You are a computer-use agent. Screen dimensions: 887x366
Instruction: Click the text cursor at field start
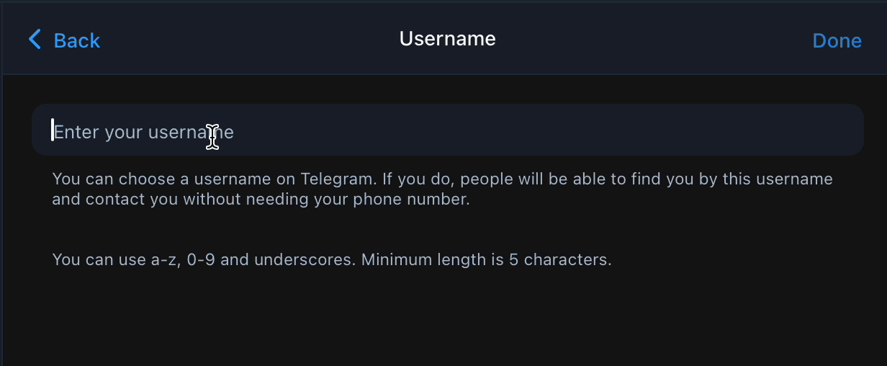pos(53,130)
